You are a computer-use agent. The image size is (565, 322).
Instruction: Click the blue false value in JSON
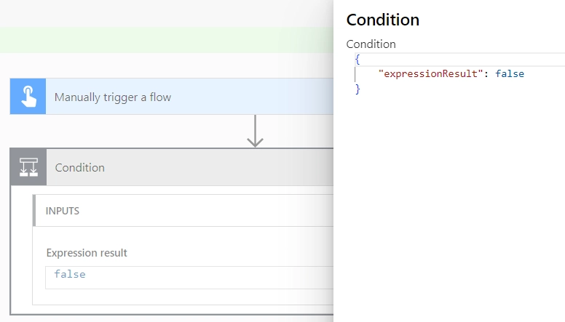pyautogui.click(x=510, y=73)
